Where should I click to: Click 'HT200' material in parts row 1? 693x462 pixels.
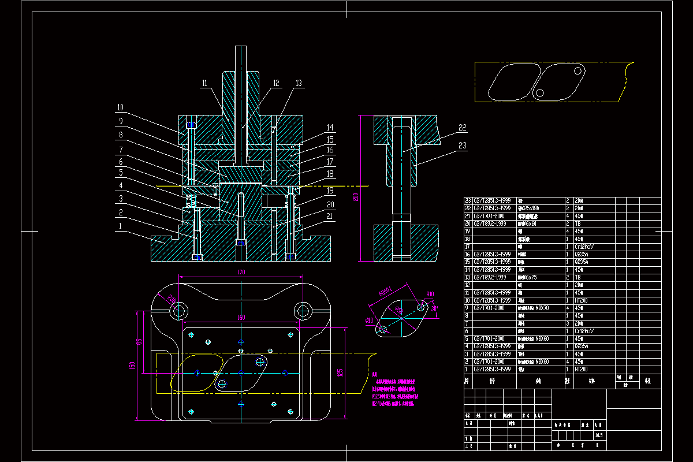coord(581,369)
